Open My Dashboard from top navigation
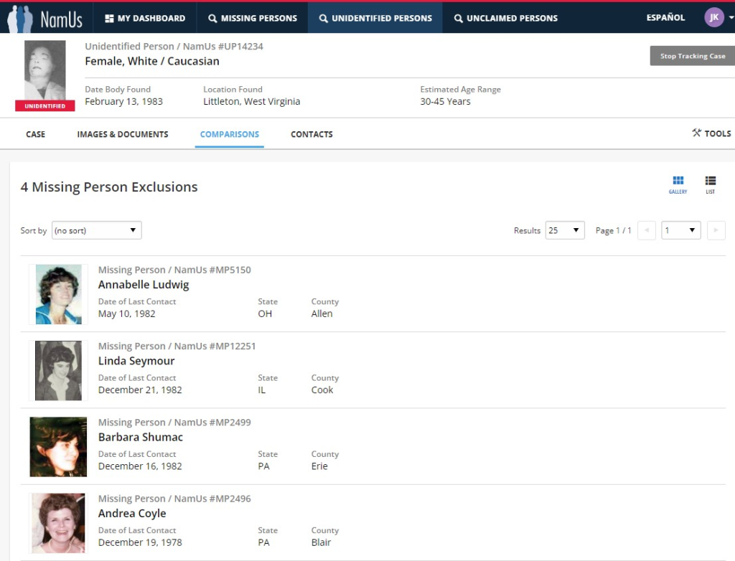Screen dimensions: 735x561 click(x=145, y=18)
